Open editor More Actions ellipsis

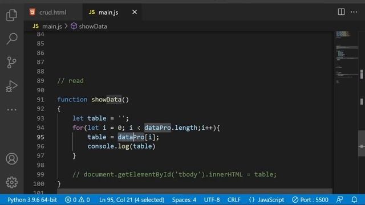(x=354, y=12)
